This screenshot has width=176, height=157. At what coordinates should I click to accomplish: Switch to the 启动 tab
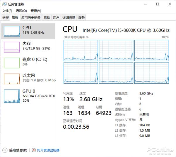pos(47,18)
